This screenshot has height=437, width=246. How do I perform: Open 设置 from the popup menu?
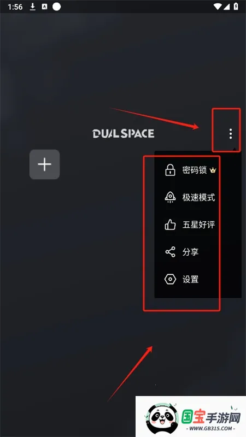[x=198, y=279]
